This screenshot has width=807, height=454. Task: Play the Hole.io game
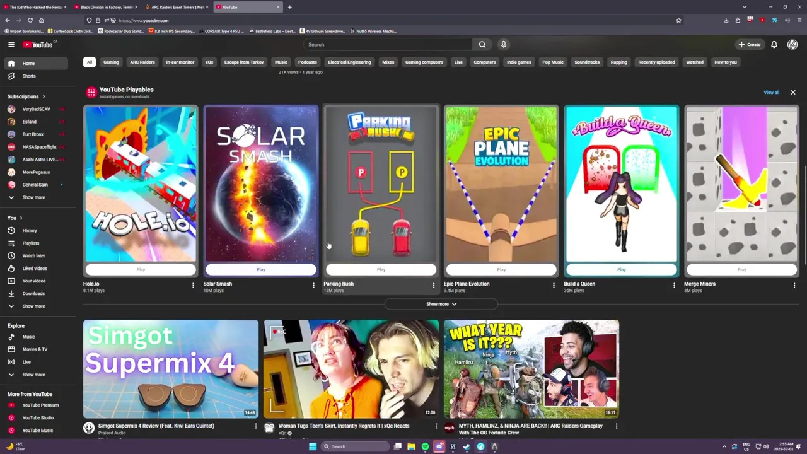click(x=141, y=270)
